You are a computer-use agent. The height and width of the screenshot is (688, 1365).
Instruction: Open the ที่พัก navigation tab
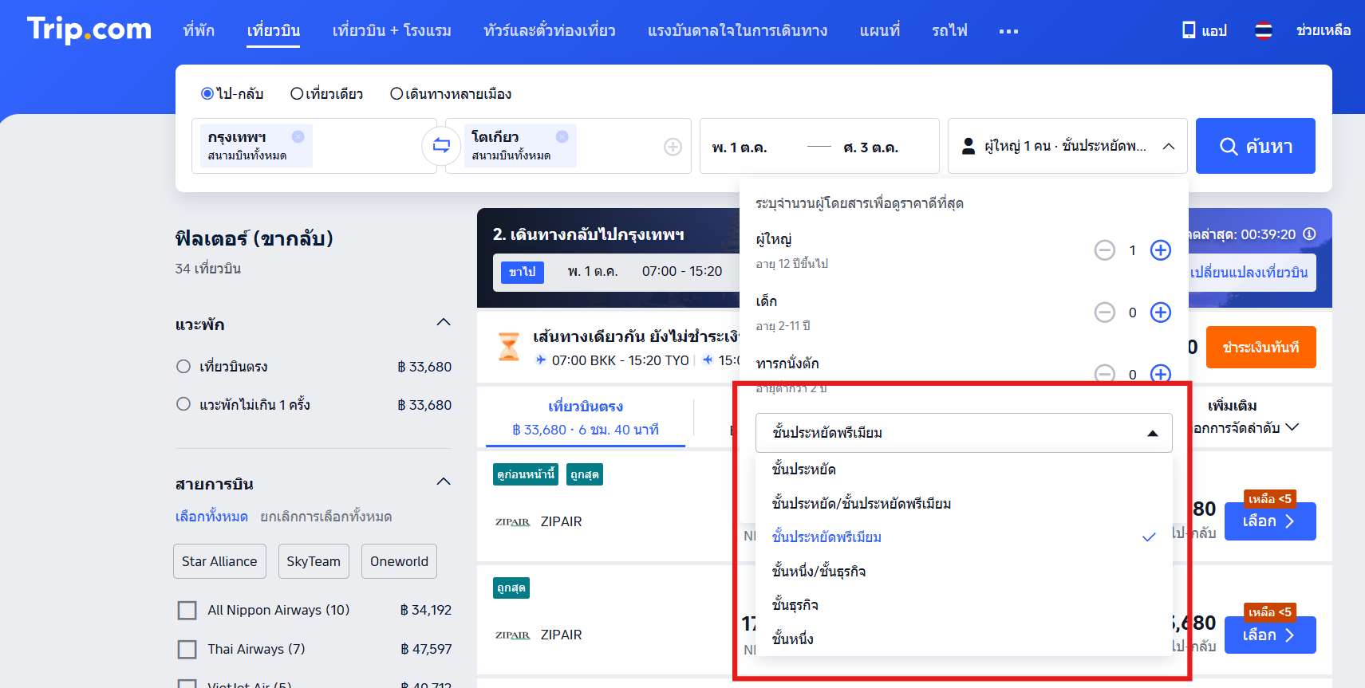pos(199,30)
